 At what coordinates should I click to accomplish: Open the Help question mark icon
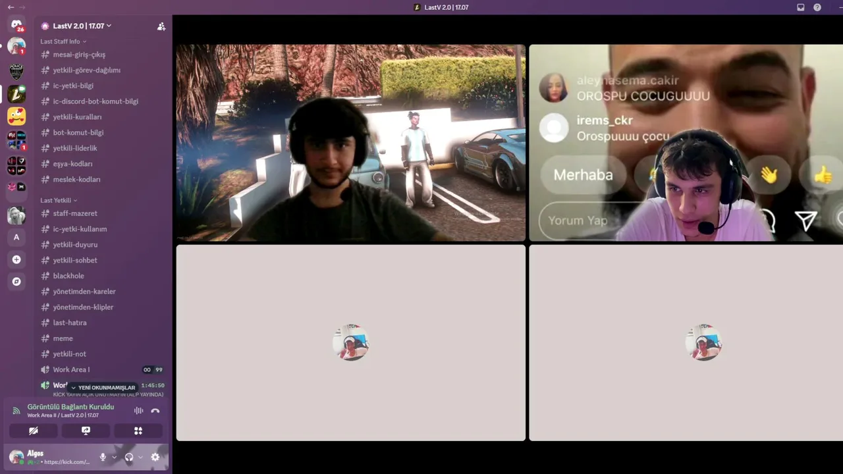[817, 7]
